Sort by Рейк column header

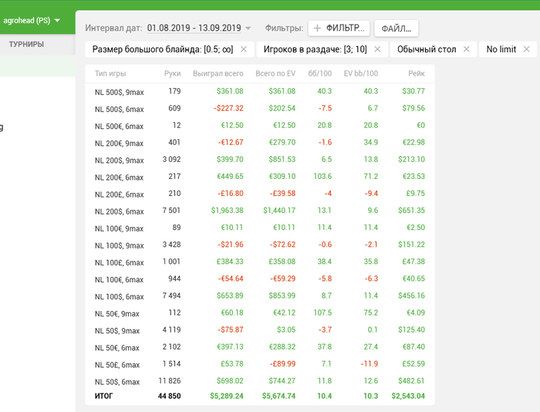[x=417, y=73]
